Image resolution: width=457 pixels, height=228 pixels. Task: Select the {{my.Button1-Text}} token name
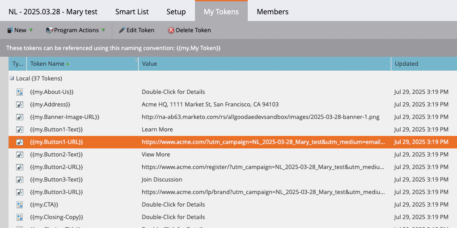[x=56, y=130]
